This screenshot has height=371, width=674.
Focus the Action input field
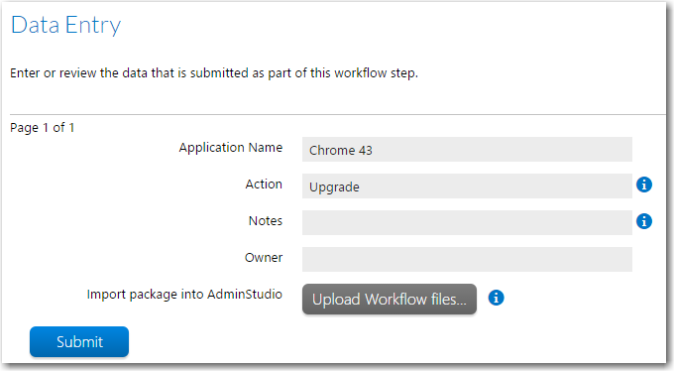click(x=467, y=185)
